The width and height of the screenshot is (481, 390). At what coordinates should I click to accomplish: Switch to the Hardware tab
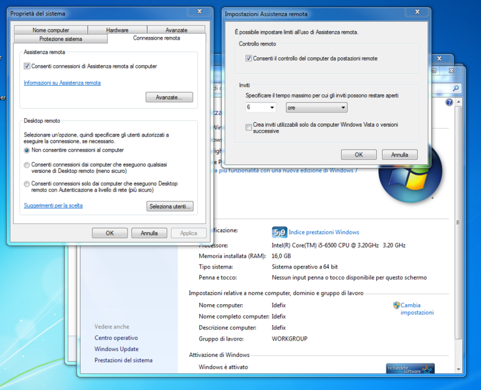click(117, 30)
